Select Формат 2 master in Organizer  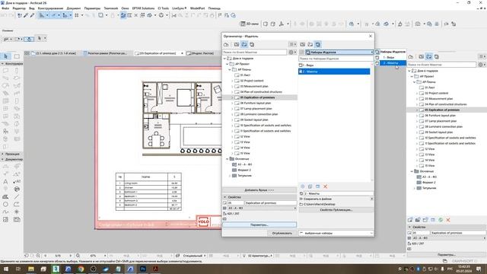(x=244, y=170)
